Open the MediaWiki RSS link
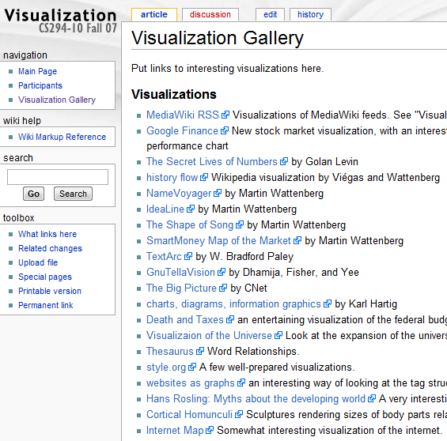The image size is (447, 441). 183,115
